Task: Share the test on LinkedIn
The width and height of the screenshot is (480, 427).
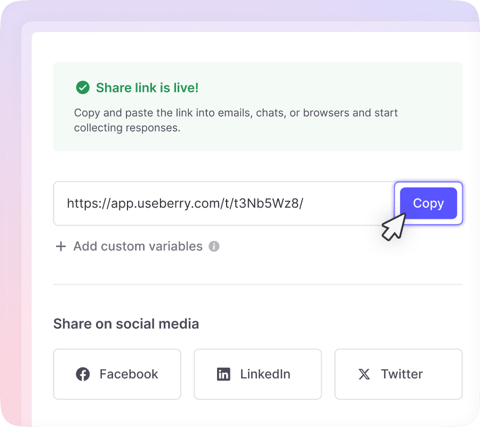Action: (258, 374)
